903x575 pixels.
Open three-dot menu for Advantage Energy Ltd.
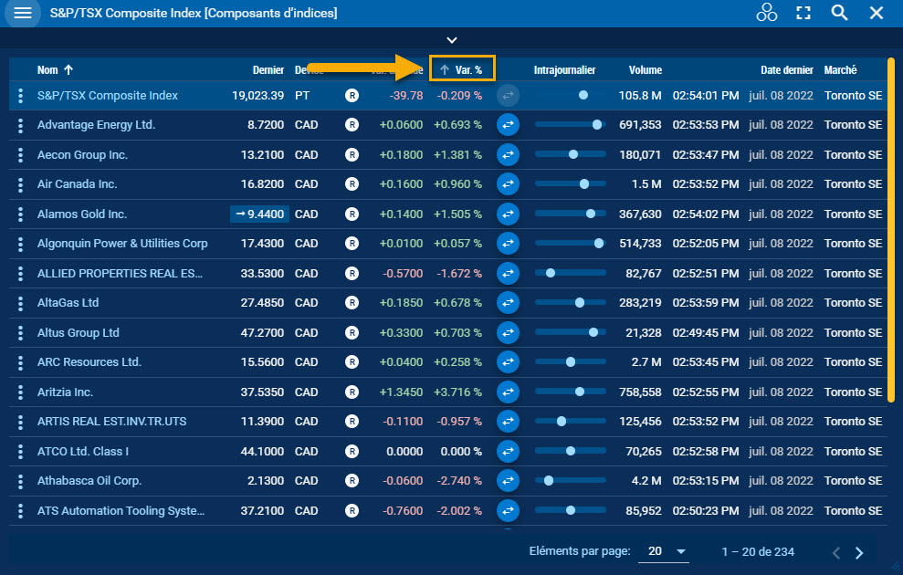tap(21, 125)
